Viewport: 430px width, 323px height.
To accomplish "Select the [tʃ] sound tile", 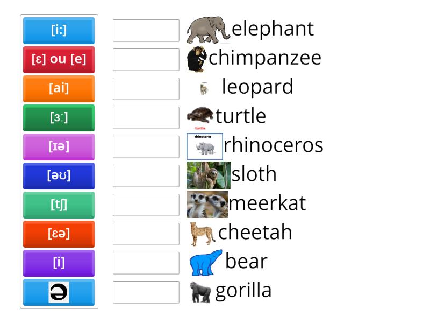I will click(x=59, y=205).
